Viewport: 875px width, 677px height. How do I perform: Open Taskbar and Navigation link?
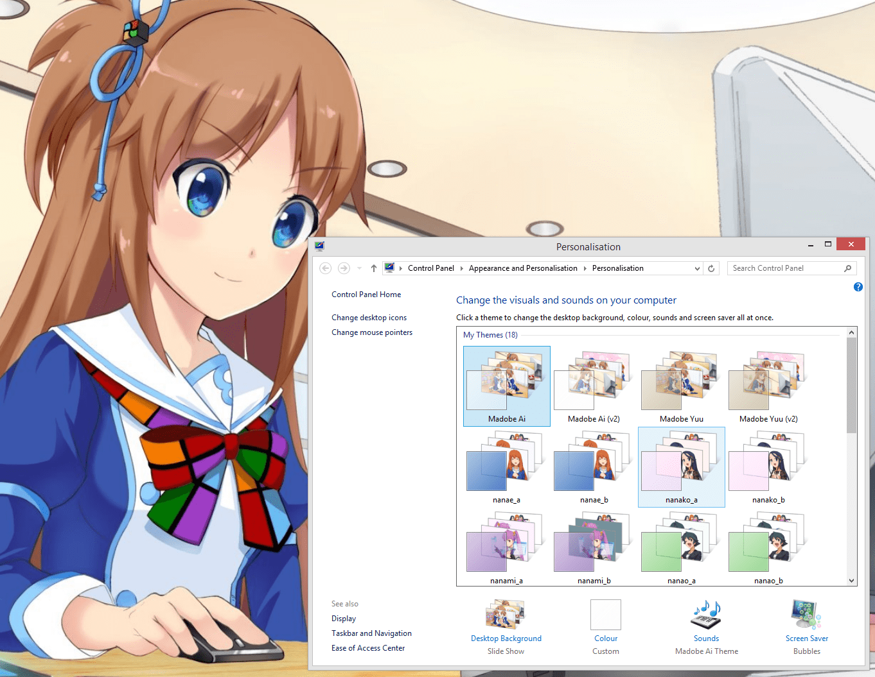point(371,633)
